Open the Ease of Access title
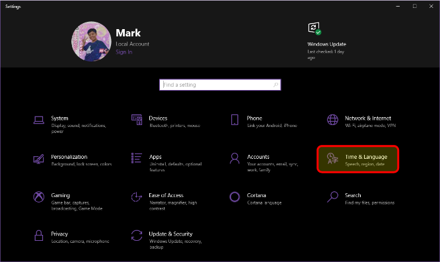The width and height of the screenshot is (440, 262). 166,195
